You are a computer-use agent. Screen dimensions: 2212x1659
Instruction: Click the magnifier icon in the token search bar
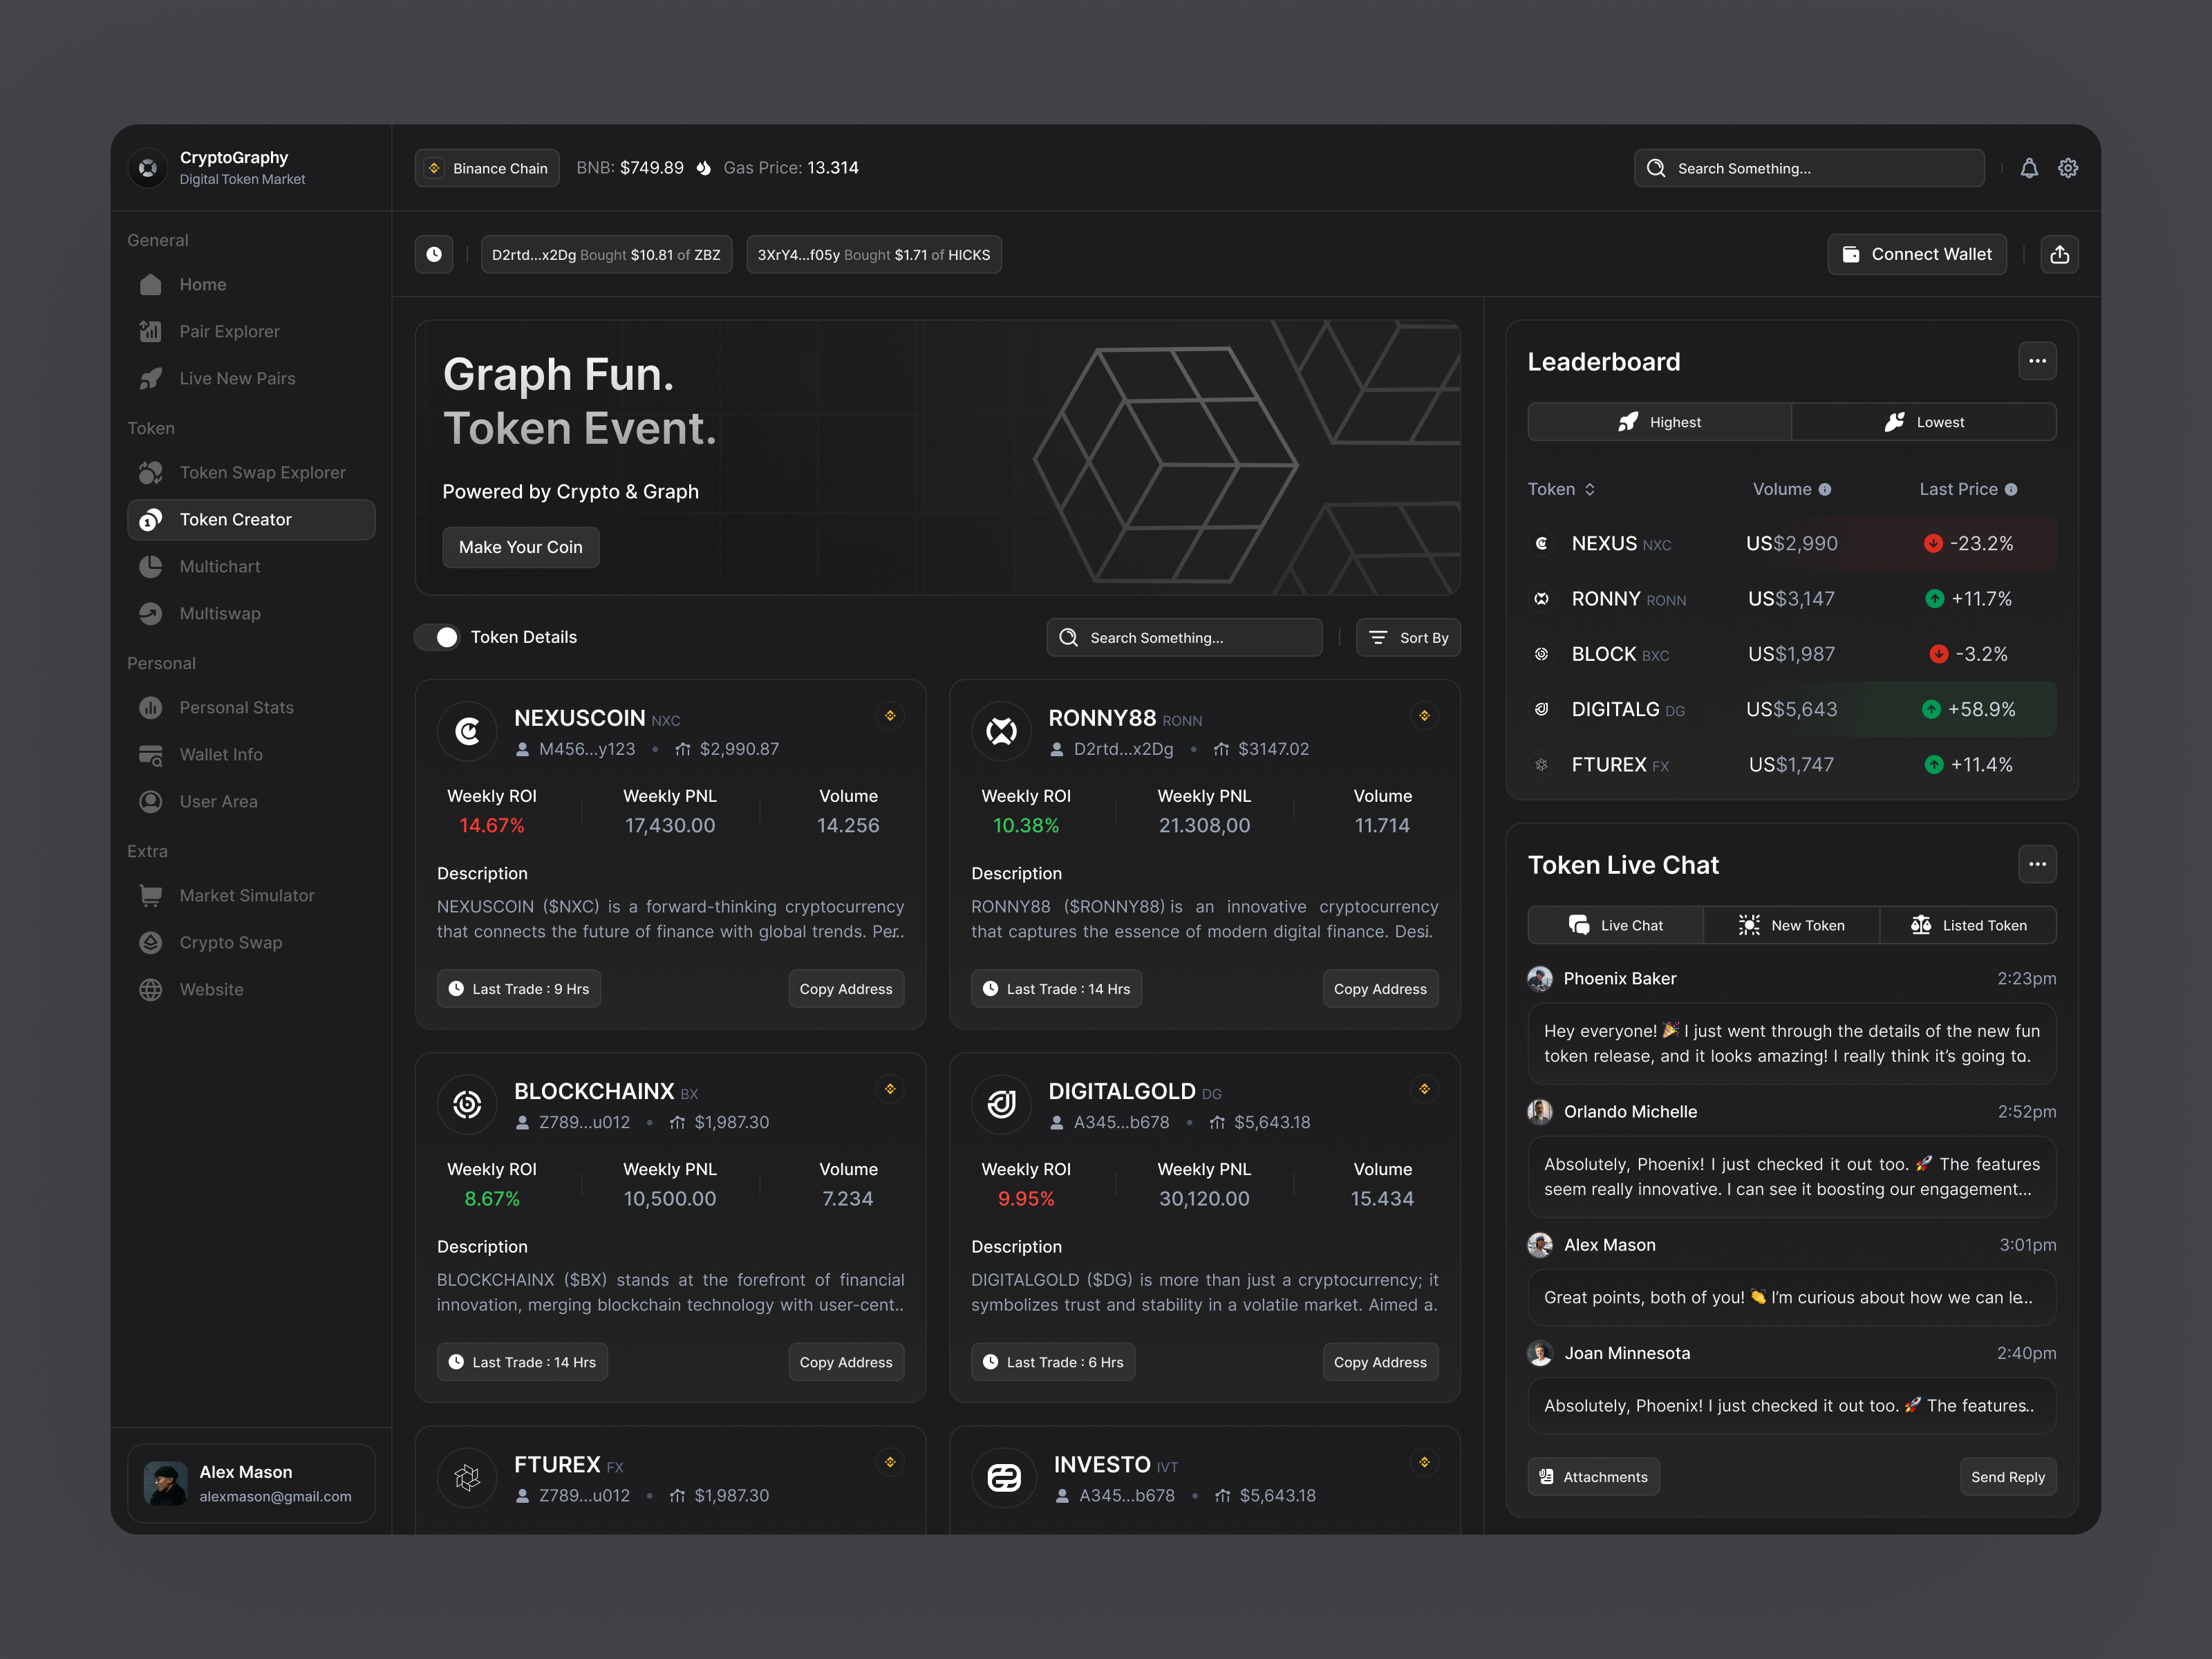click(1068, 637)
